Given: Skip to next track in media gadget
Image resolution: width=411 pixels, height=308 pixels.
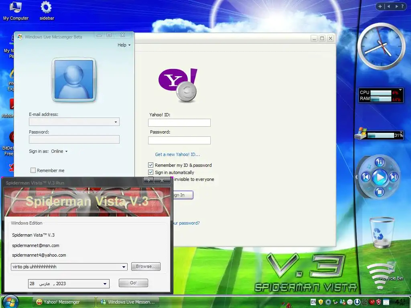Looking at the screenshot, I should (393, 177).
